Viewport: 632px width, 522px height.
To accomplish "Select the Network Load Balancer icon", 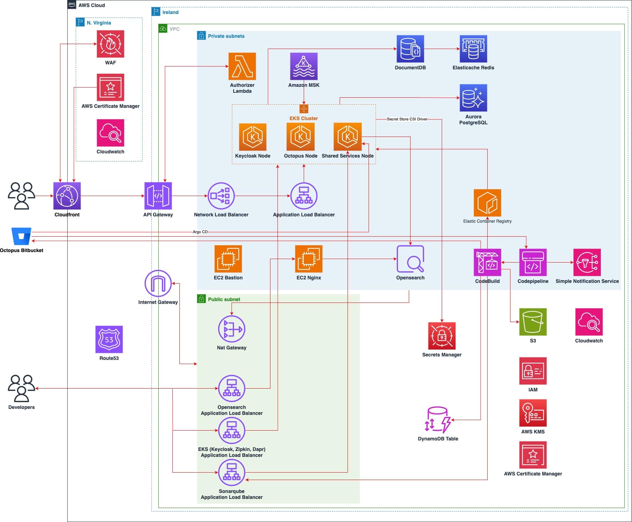I will (221, 196).
